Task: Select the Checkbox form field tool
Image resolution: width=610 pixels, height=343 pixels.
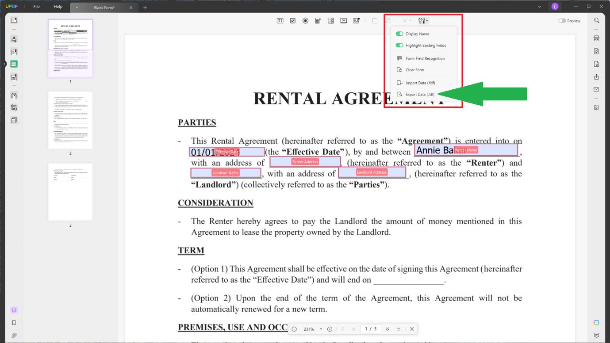Action: (292, 20)
